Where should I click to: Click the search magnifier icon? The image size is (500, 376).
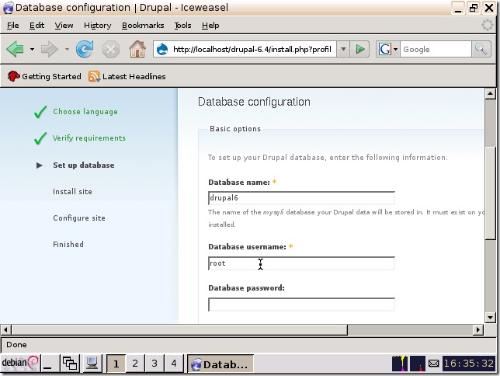(x=481, y=49)
